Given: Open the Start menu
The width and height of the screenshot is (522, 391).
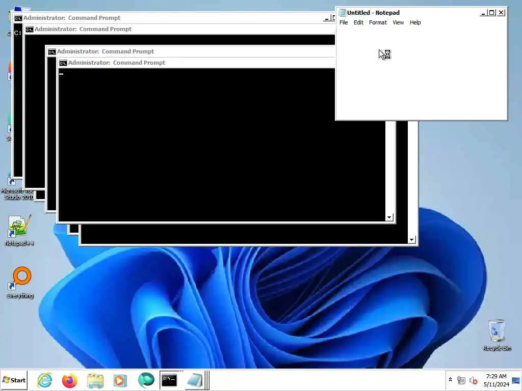Looking at the screenshot, I should pyautogui.click(x=14, y=380).
